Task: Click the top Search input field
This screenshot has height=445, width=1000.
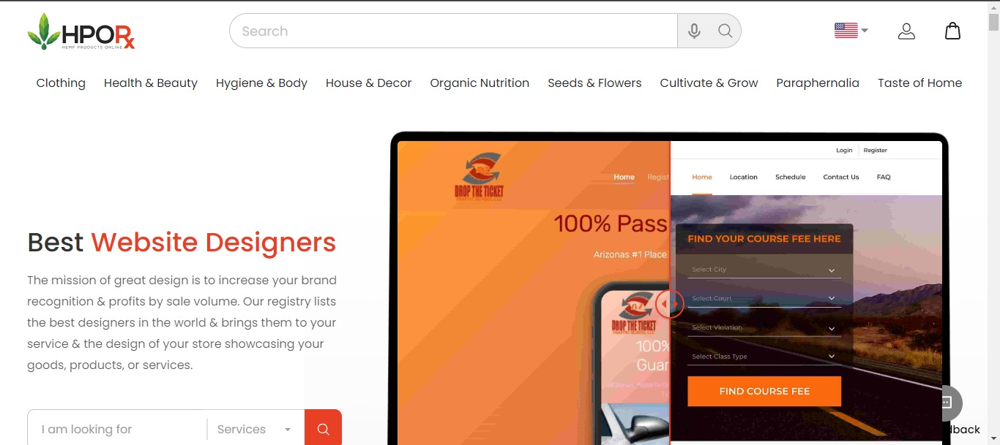Action: click(x=454, y=31)
